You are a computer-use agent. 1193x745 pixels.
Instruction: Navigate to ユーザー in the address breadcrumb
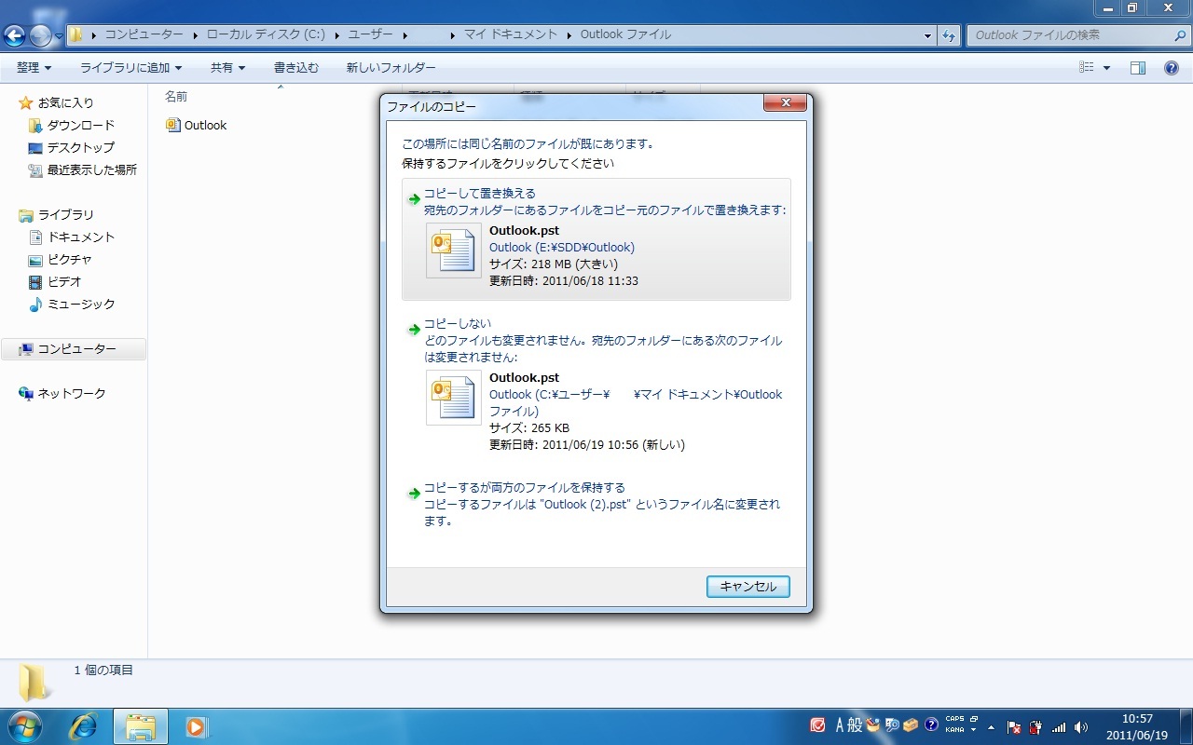[x=370, y=35]
